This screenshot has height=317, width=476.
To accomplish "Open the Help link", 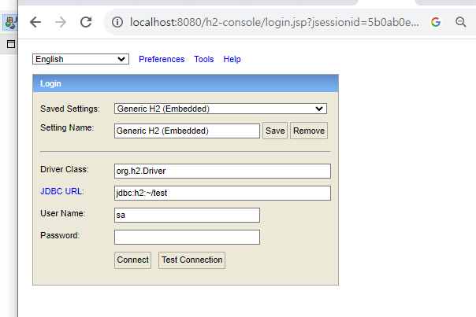I will point(232,59).
